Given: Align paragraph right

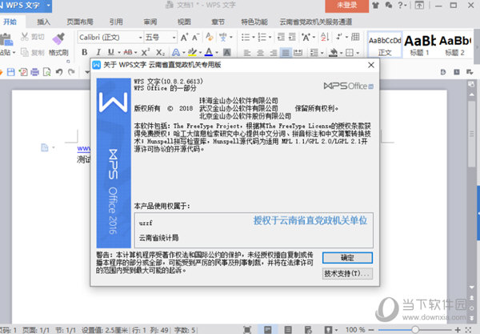Looking at the screenshot, I should tap(273, 53).
